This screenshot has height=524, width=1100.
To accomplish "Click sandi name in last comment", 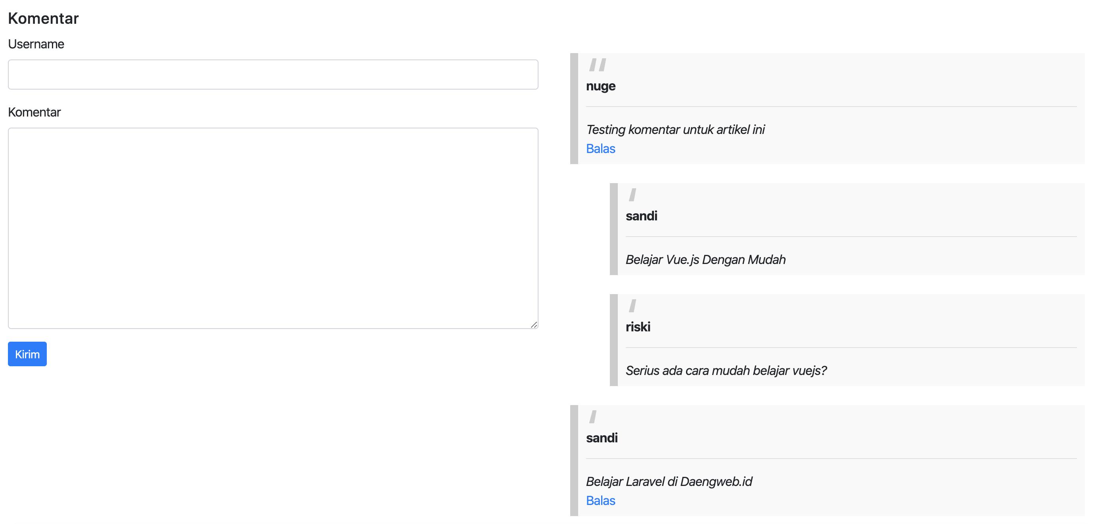I will [x=601, y=438].
